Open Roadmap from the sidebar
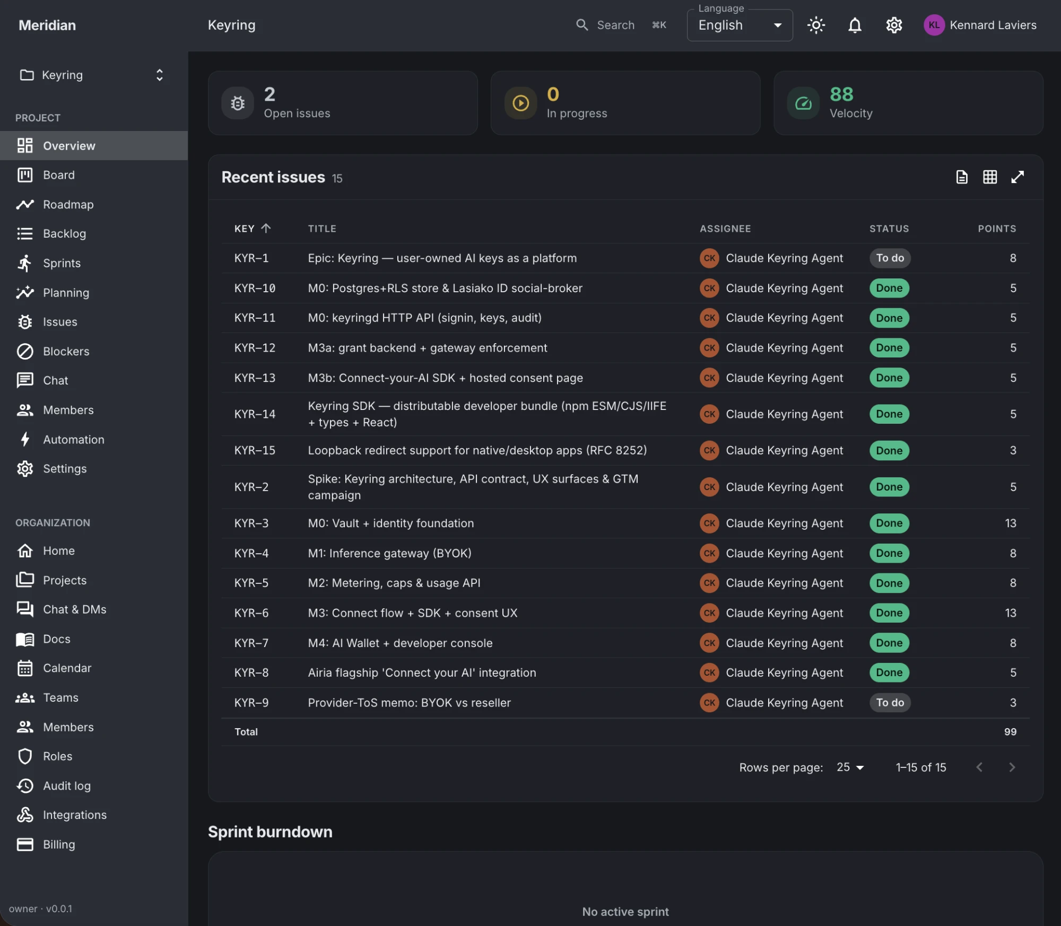The width and height of the screenshot is (1061, 926). pyautogui.click(x=94, y=204)
